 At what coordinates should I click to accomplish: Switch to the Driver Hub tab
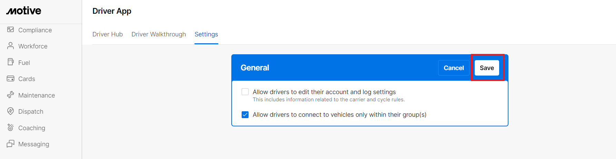tap(108, 34)
